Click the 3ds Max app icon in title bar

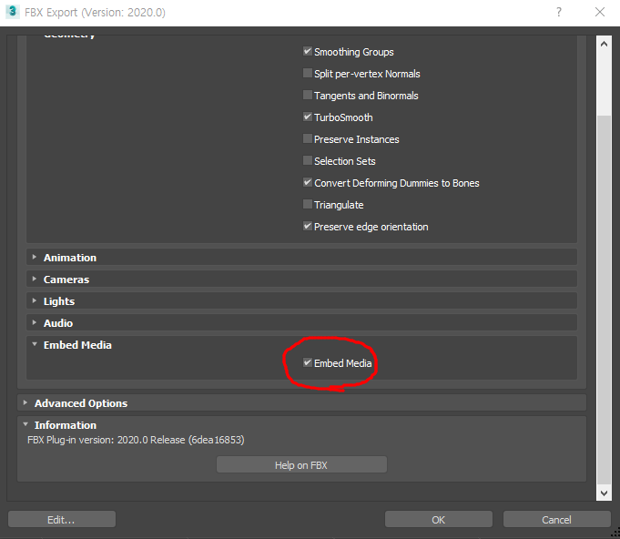[13, 12]
